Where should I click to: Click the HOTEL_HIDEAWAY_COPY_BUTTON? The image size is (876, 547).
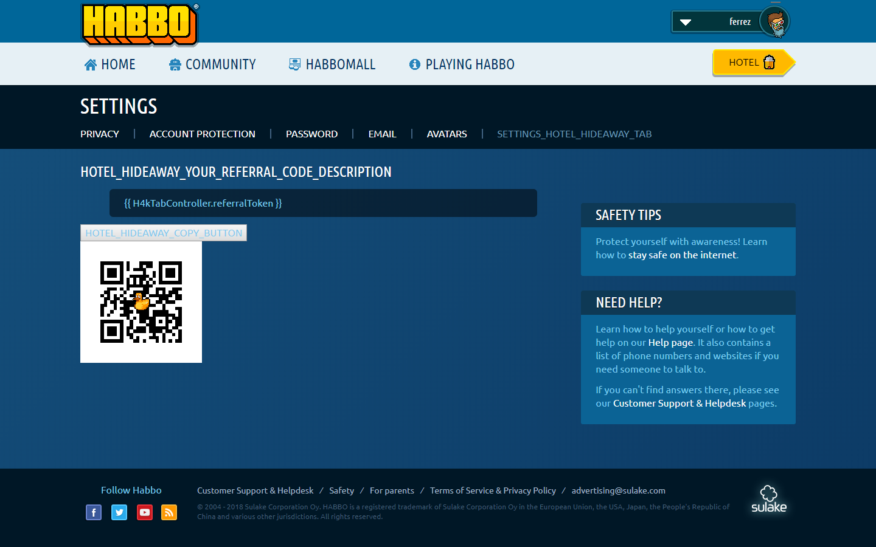pyautogui.click(x=163, y=233)
